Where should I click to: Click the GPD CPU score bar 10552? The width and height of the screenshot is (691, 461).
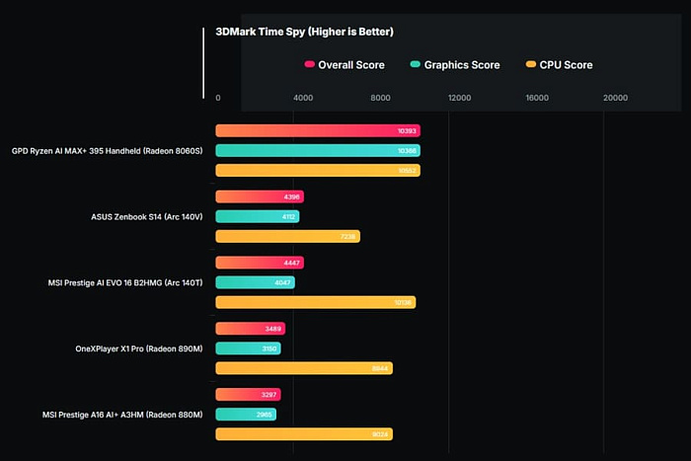tap(318, 171)
